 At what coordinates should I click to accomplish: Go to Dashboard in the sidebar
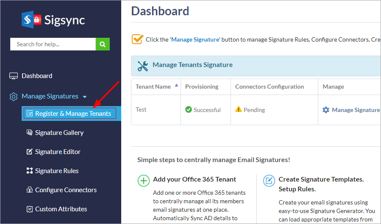click(x=37, y=76)
